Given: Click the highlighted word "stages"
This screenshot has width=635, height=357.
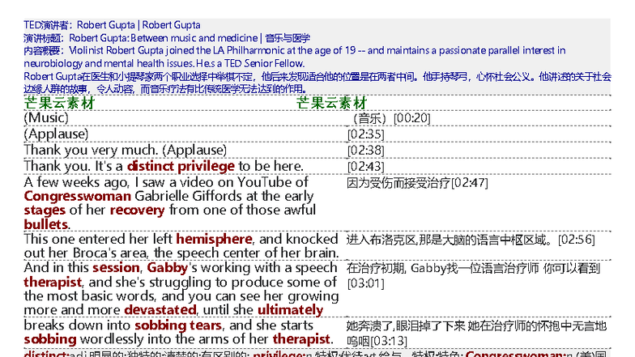Looking at the screenshot, I should [45, 210].
